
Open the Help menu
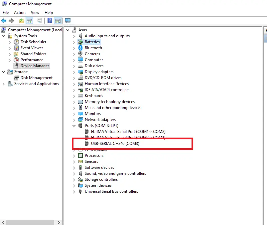point(49,13)
